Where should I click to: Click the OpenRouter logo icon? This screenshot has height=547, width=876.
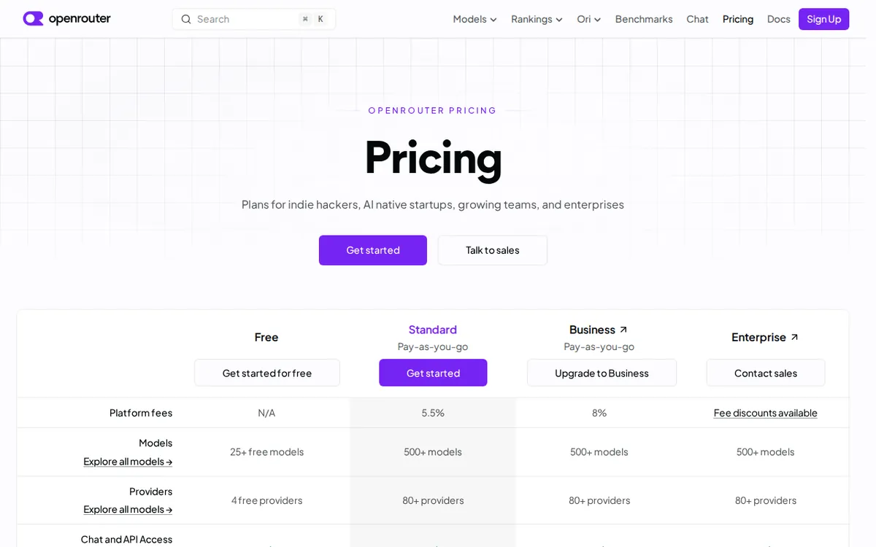pos(33,19)
